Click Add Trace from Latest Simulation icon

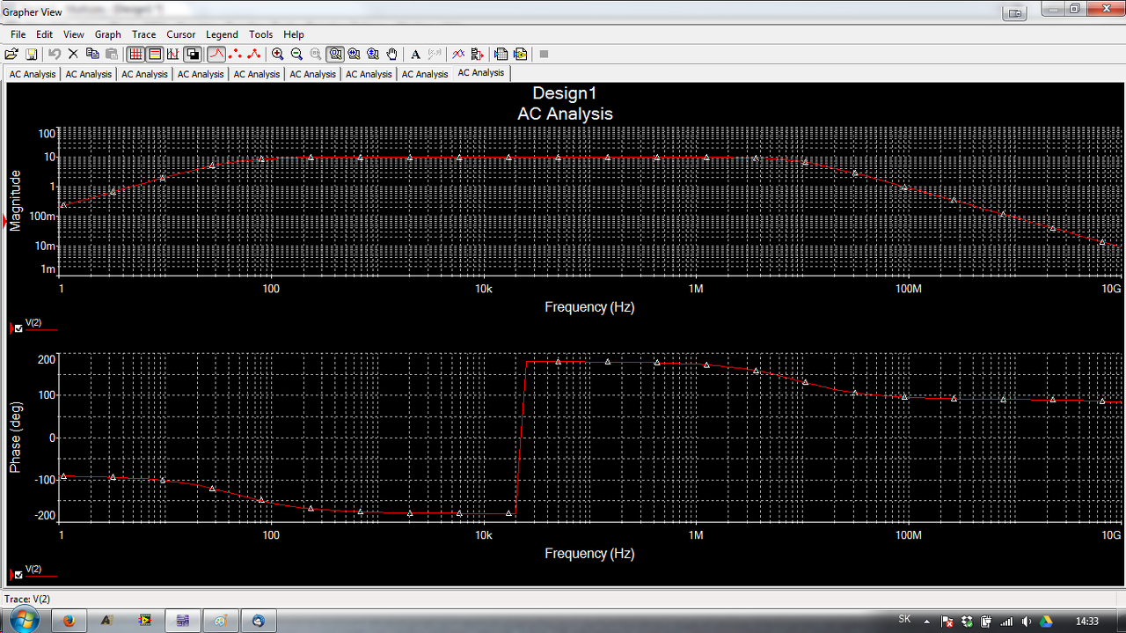(x=478, y=54)
